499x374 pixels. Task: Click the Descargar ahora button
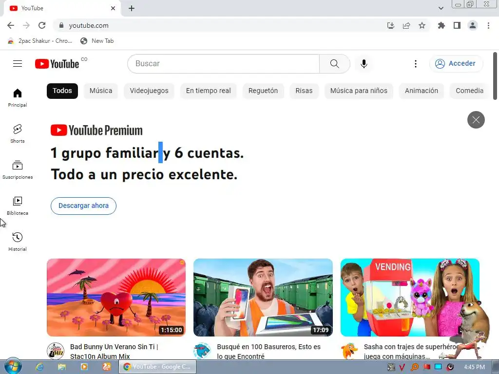pyautogui.click(x=83, y=206)
